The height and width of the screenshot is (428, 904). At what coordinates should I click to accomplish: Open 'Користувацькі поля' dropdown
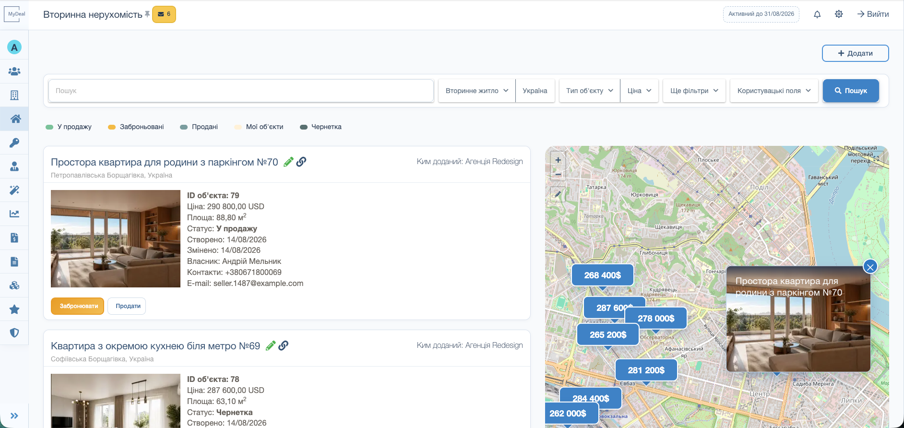pos(774,91)
